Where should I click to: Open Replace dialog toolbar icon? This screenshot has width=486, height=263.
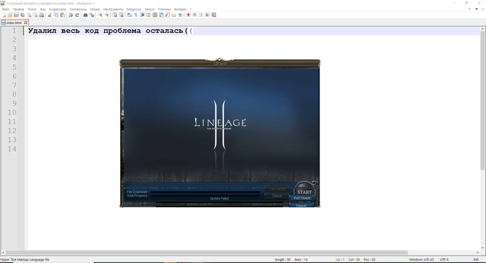coord(92,15)
